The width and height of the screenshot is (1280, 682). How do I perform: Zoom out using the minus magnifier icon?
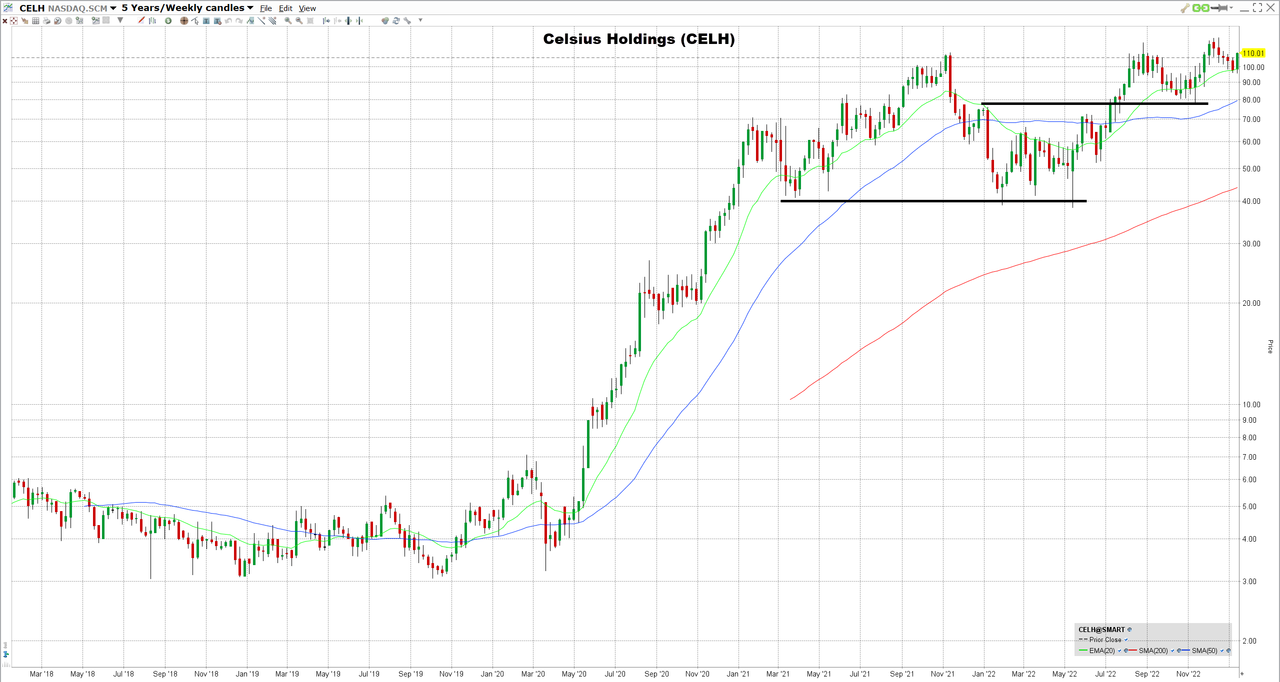pyautogui.click(x=299, y=20)
